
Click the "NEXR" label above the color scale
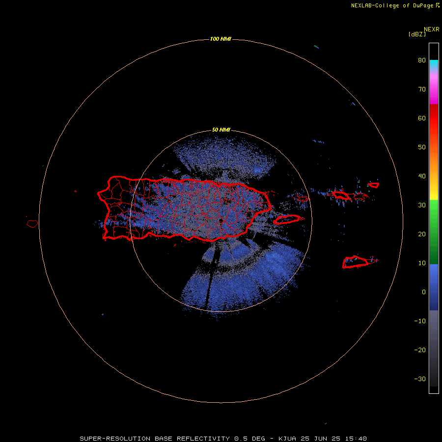(431, 29)
